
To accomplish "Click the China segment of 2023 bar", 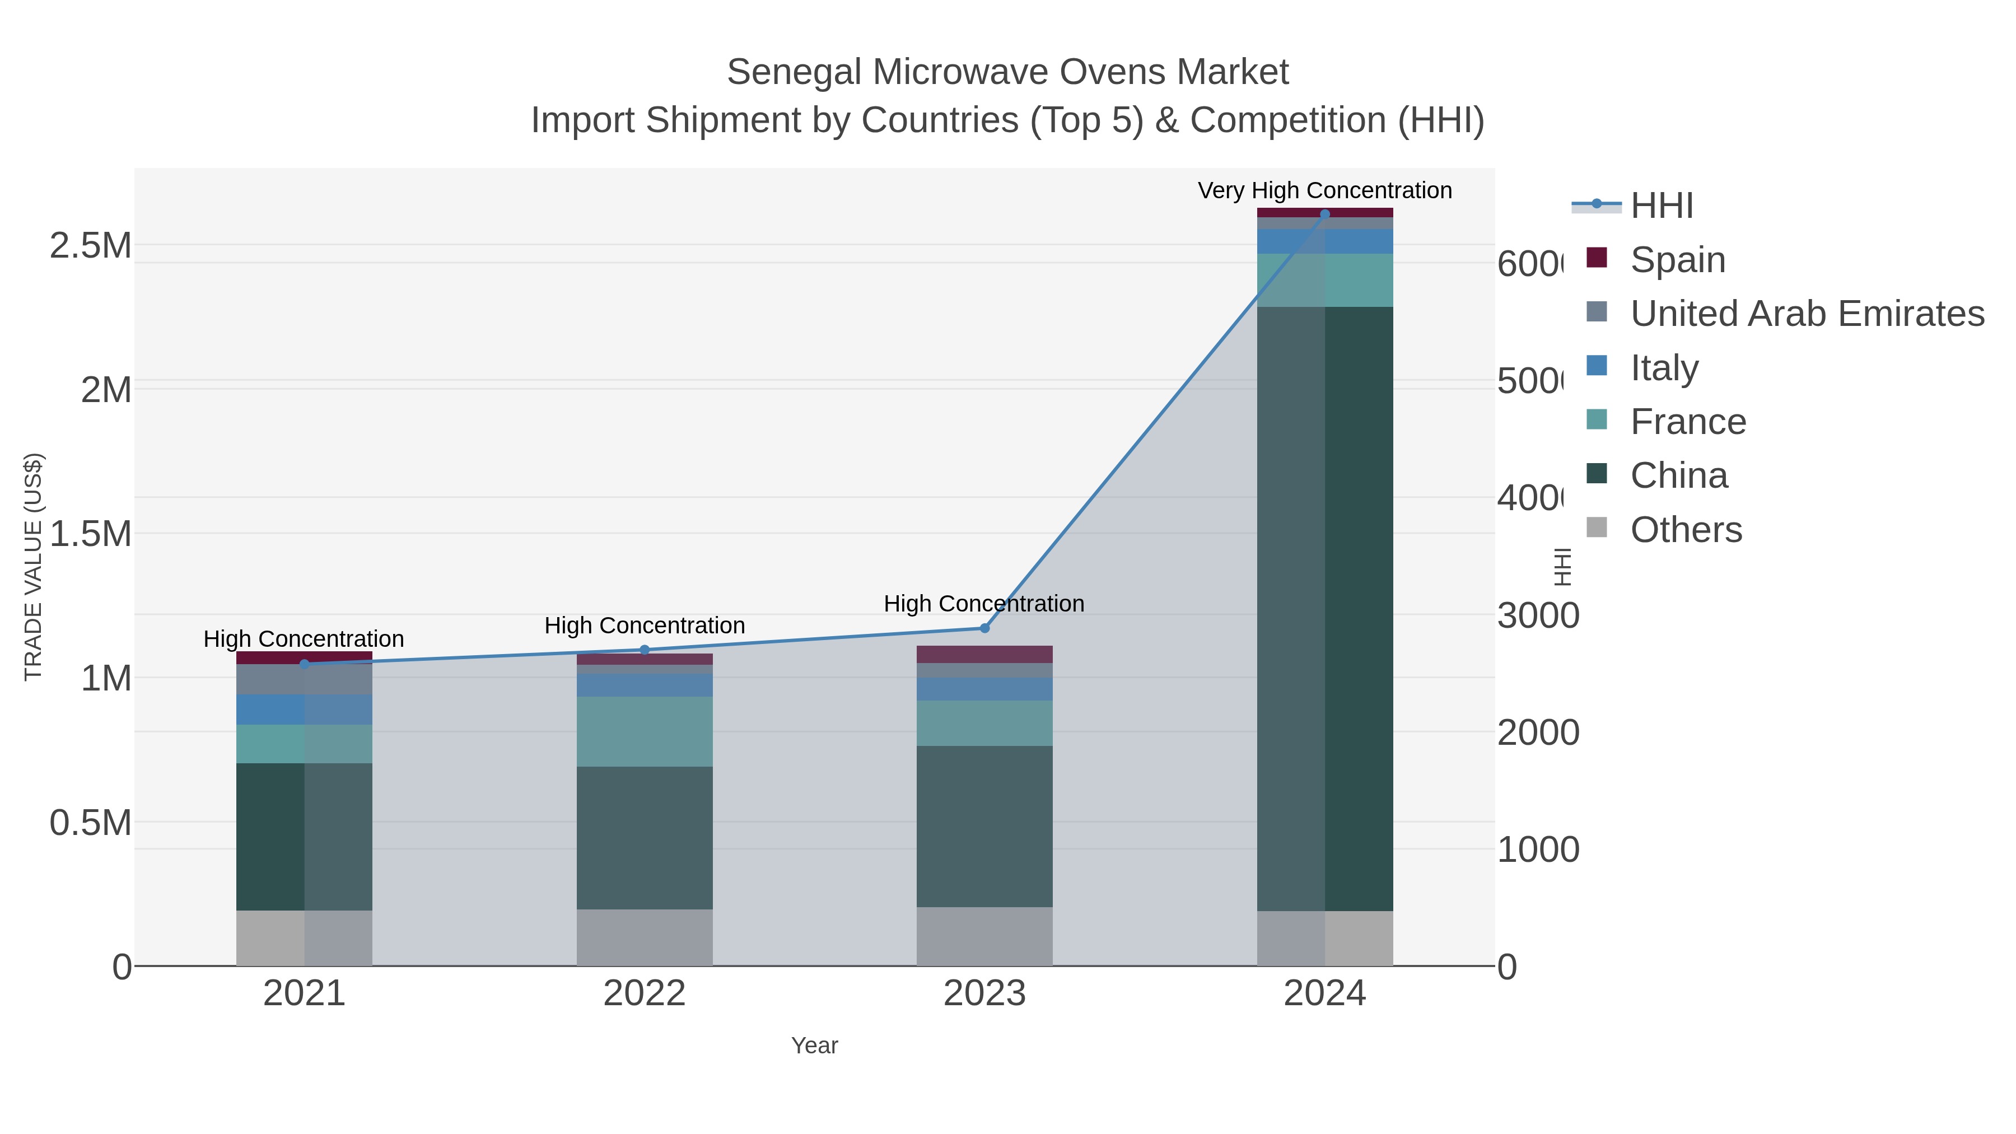I will coord(984,827).
